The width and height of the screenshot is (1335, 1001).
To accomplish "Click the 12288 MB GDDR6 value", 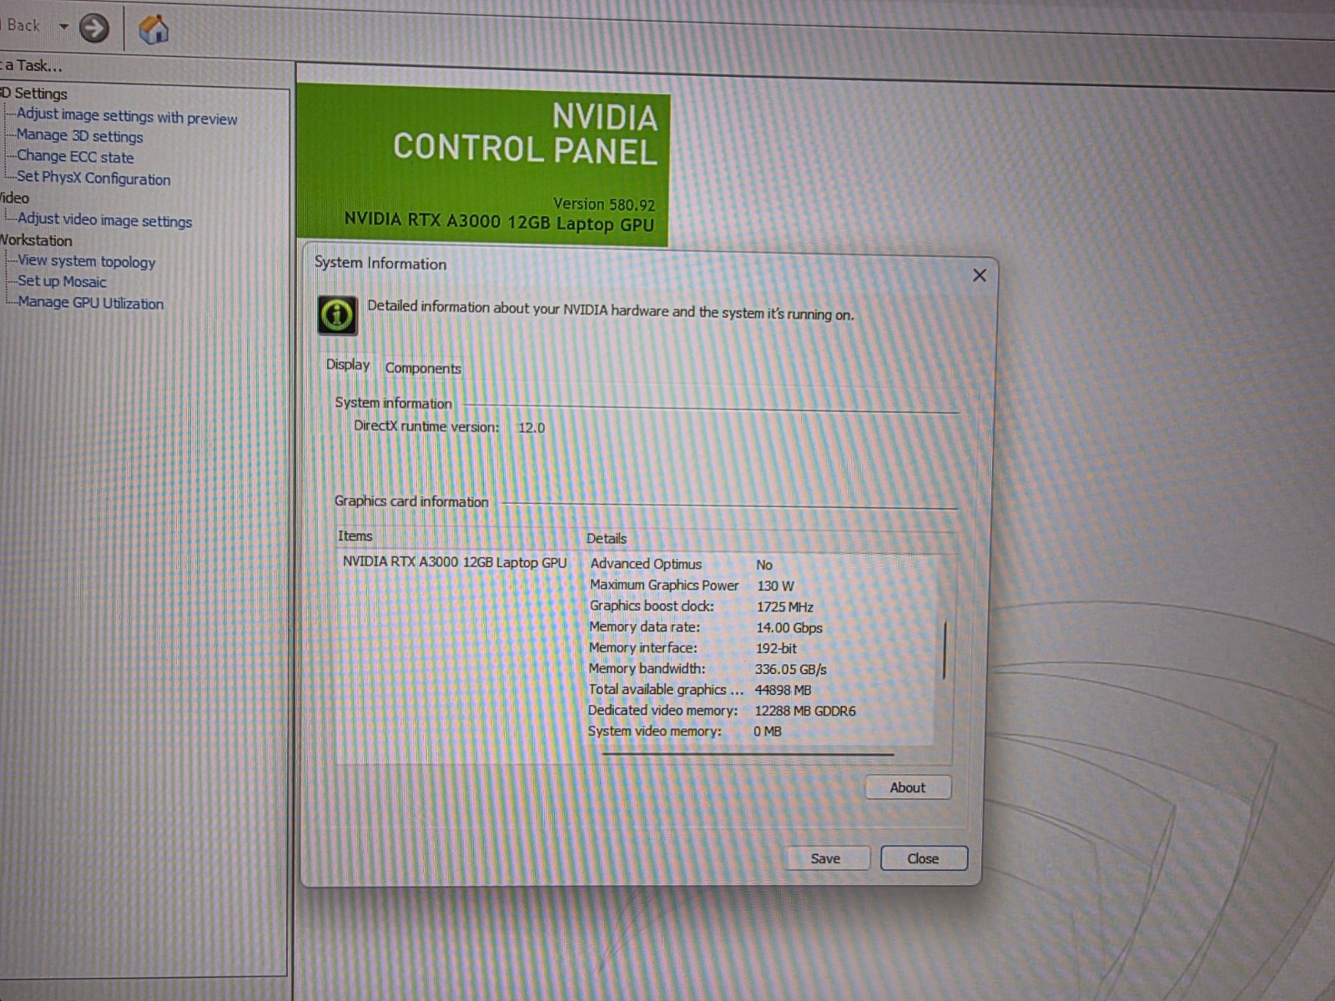I will pyautogui.click(x=805, y=711).
